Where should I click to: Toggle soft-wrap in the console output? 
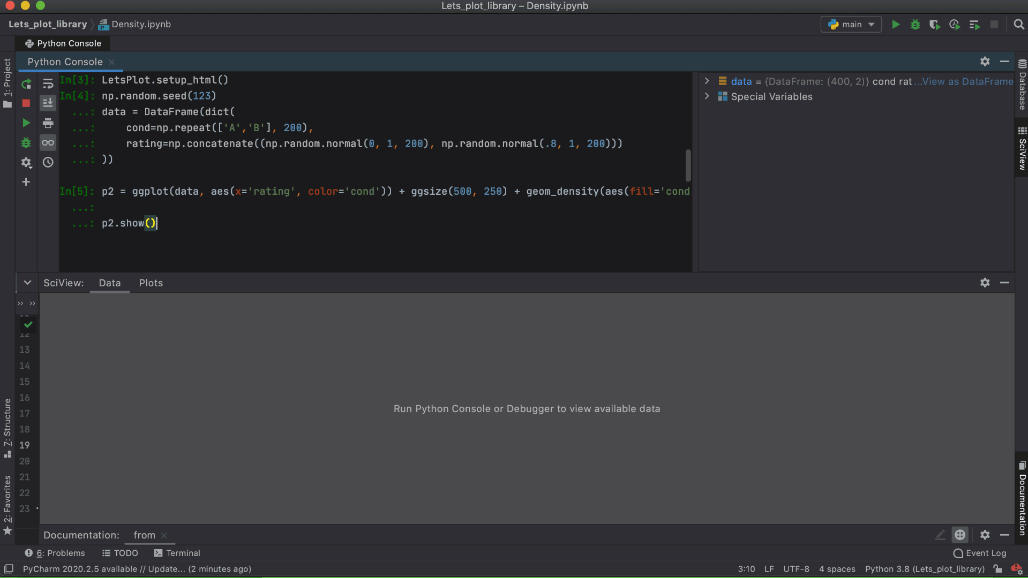48,83
